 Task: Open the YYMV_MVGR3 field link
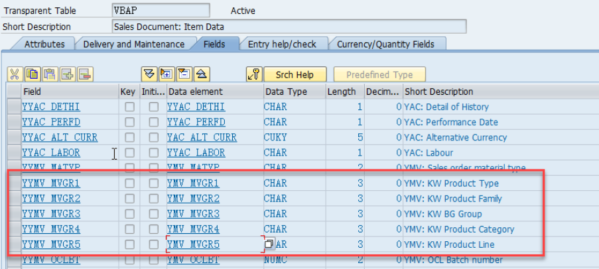(51, 213)
